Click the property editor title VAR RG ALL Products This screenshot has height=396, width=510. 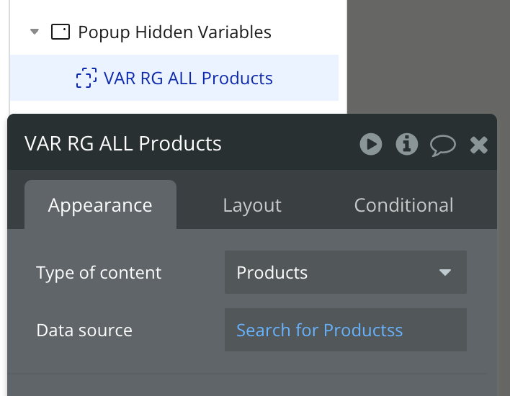click(123, 143)
